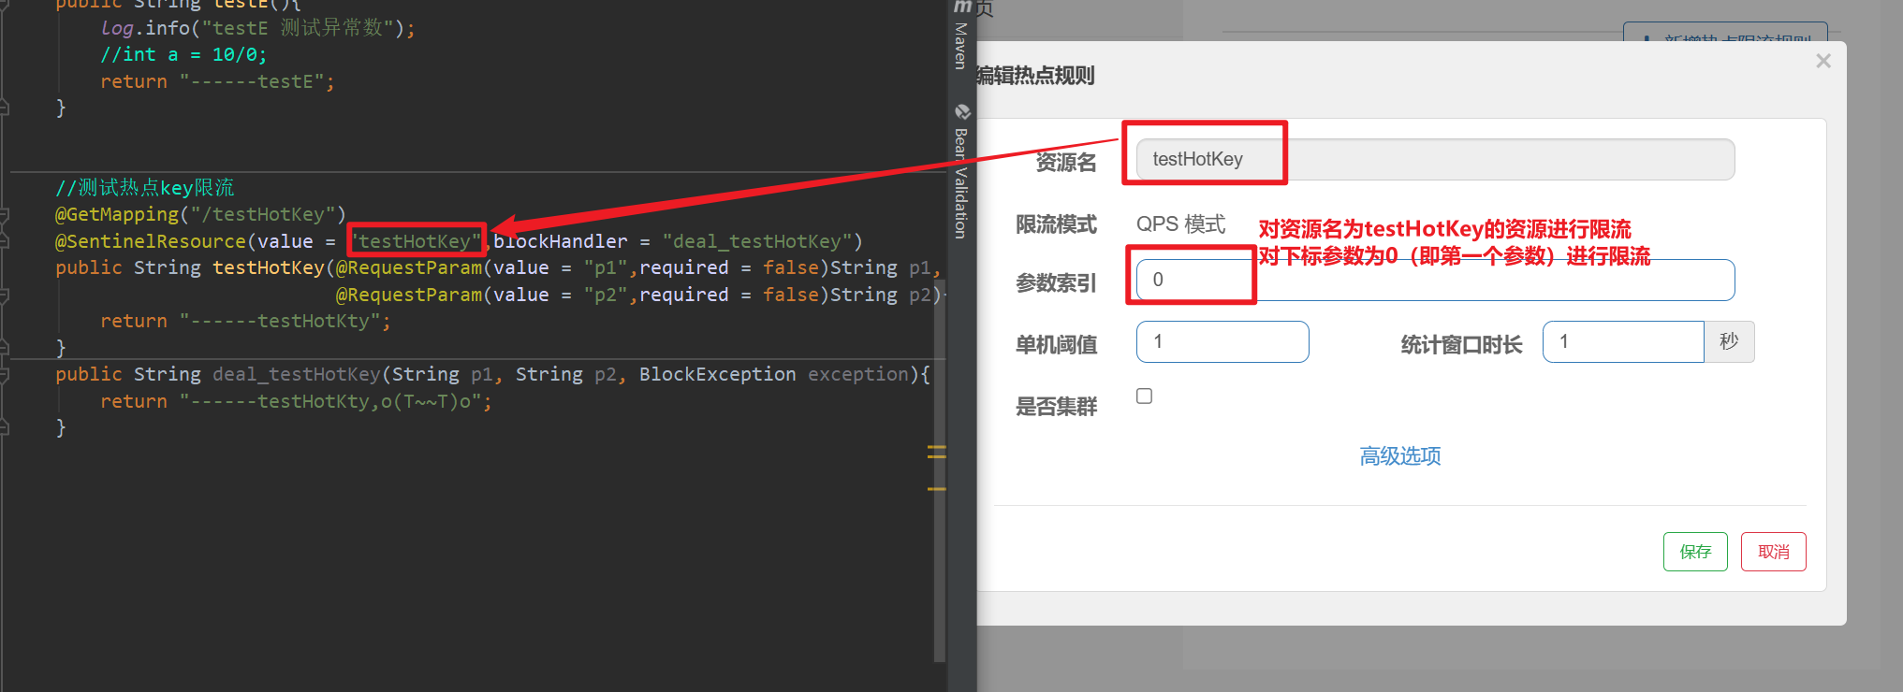Image resolution: width=1903 pixels, height=692 pixels.
Task: Click the QPS 模式 text in the dialog
Action: pos(1180,224)
